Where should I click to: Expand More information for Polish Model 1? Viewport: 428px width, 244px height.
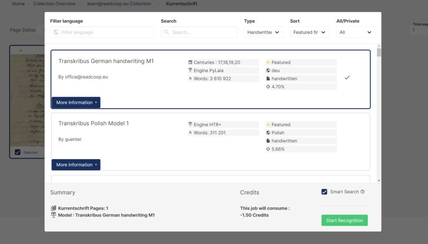point(76,165)
